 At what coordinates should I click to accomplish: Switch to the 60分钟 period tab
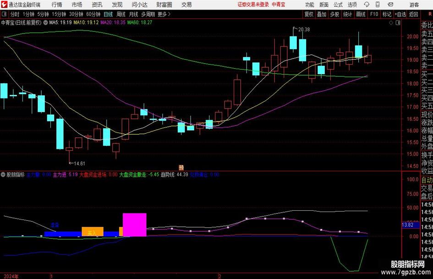(x=93, y=14)
